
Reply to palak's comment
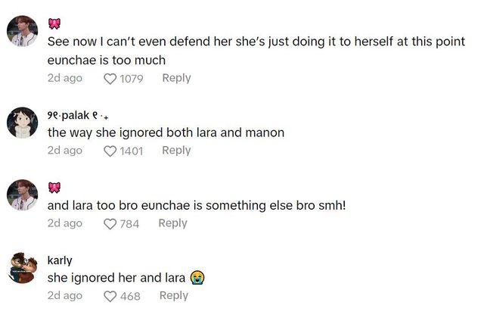click(176, 151)
